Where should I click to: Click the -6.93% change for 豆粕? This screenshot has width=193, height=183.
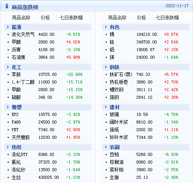[x=171, y=154]
